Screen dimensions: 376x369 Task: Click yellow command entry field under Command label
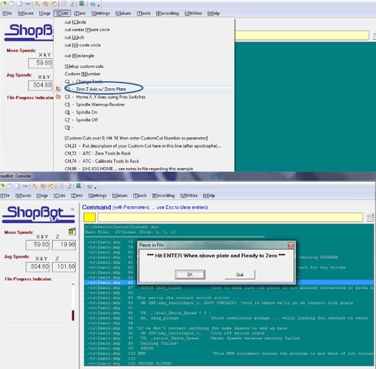230,218
